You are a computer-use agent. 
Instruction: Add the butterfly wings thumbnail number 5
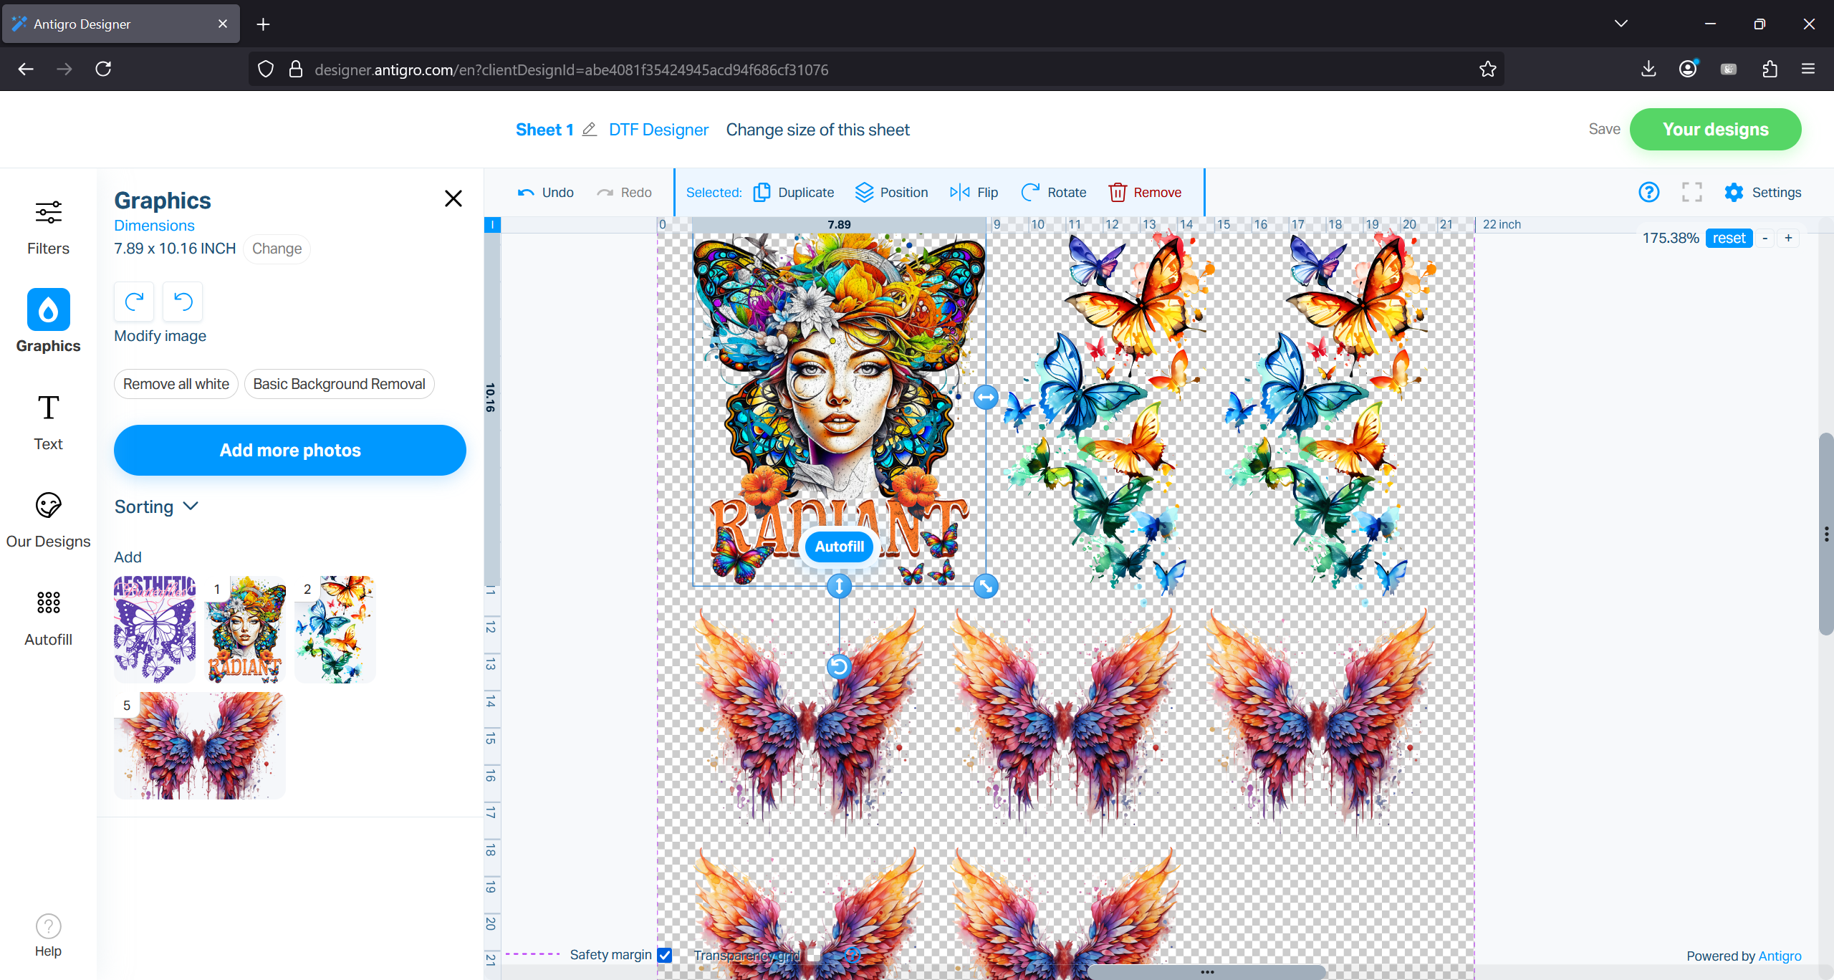point(199,745)
